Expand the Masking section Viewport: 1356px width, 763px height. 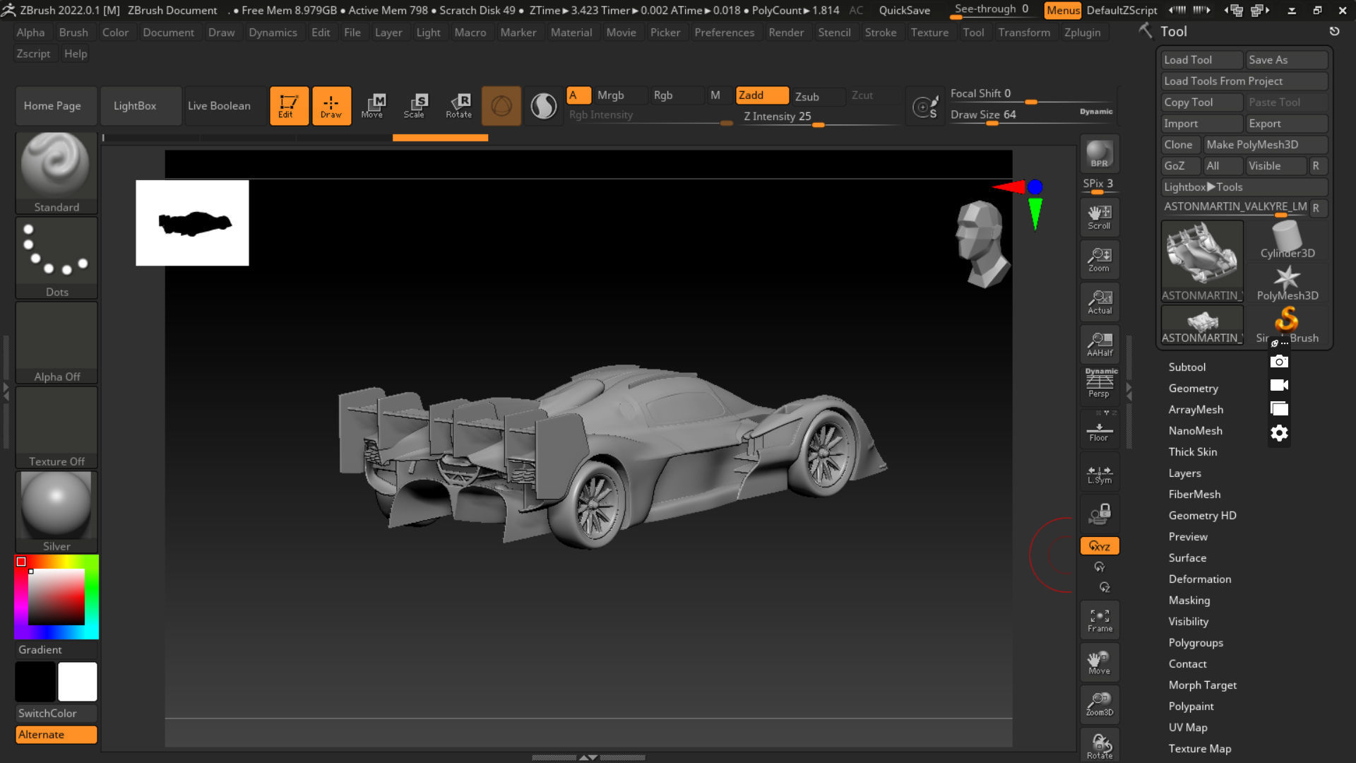point(1189,600)
